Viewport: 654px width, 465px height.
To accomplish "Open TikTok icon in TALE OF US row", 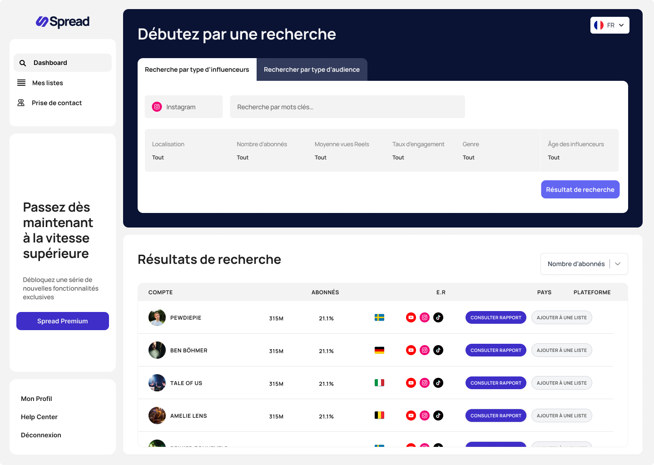I will click(438, 383).
